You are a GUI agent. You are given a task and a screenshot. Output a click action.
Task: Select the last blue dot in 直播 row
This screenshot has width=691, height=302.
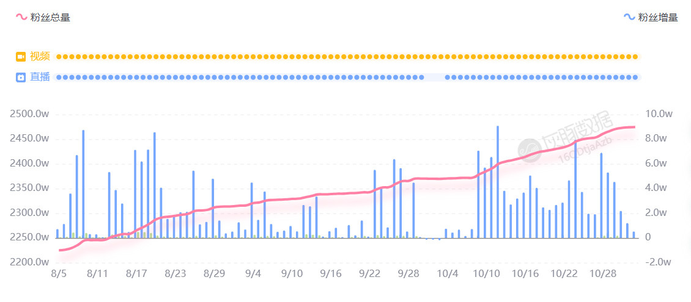pos(636,77)
